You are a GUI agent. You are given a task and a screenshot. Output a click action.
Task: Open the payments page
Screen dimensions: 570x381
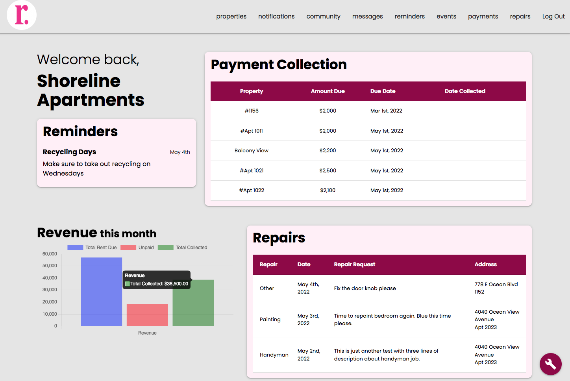tap(483, 17)
